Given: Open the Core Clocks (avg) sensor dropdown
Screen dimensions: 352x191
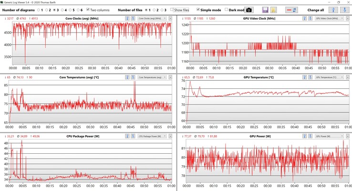Looking at the screenshot, I should coord(152,19).
